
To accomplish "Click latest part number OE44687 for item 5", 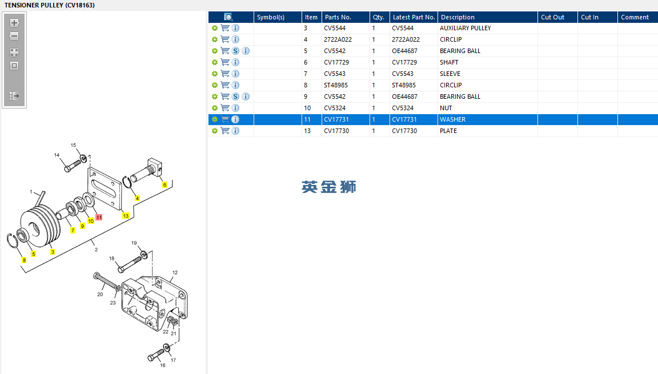I will [x=404, y=51].
